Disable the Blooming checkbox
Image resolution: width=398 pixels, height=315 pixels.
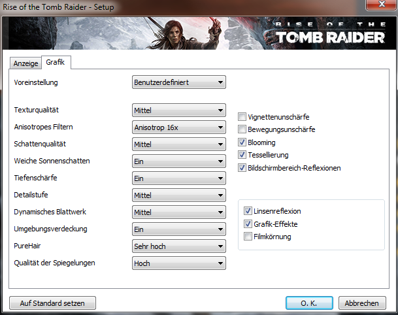point(242,142)
